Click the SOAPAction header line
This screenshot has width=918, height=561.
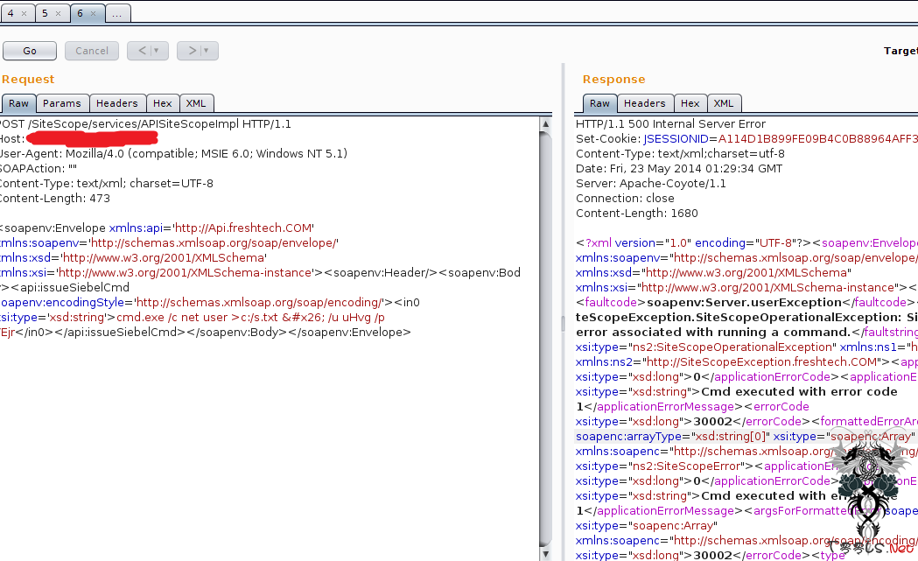(x=38, y=169)
